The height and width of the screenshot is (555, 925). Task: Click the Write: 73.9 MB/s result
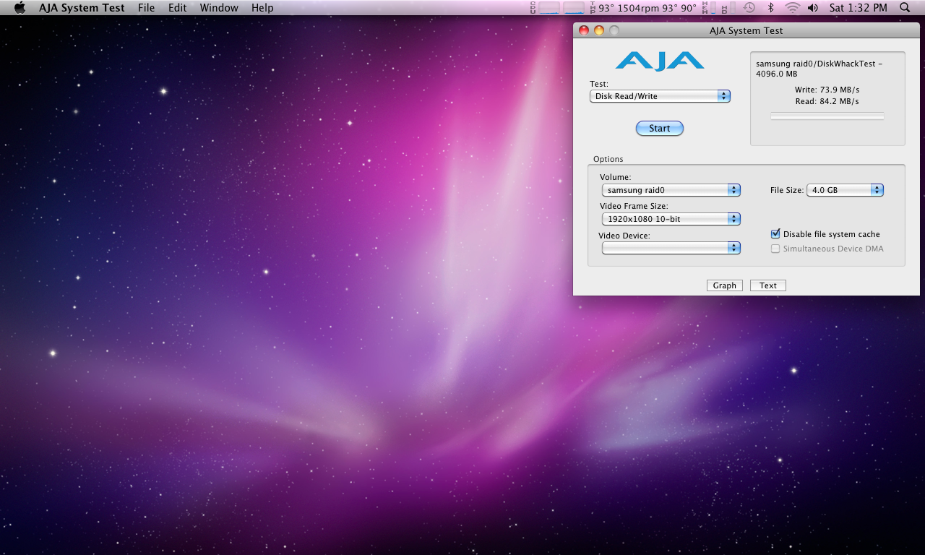[827, 90]
